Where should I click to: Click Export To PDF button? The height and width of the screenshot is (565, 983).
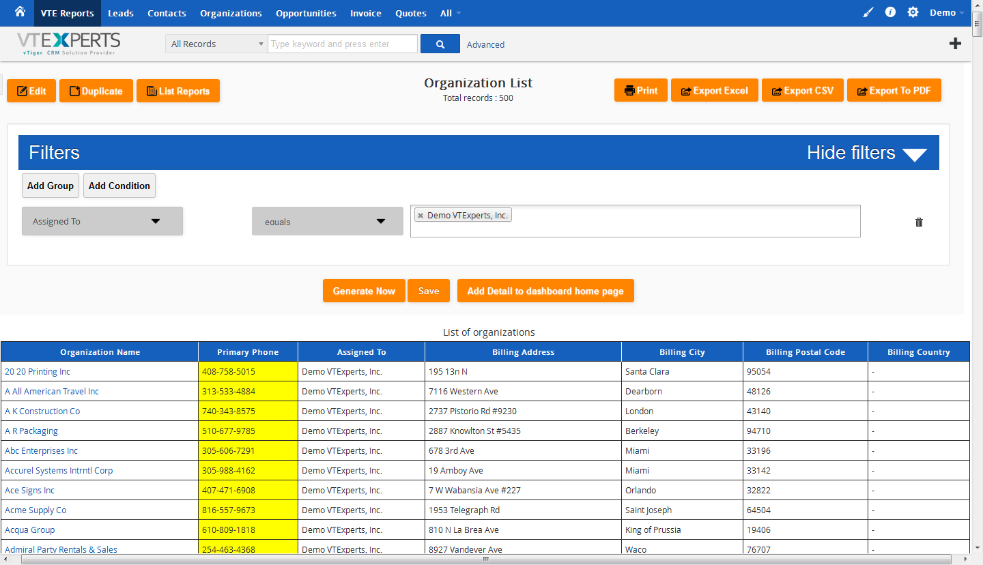tap(894, 90)
